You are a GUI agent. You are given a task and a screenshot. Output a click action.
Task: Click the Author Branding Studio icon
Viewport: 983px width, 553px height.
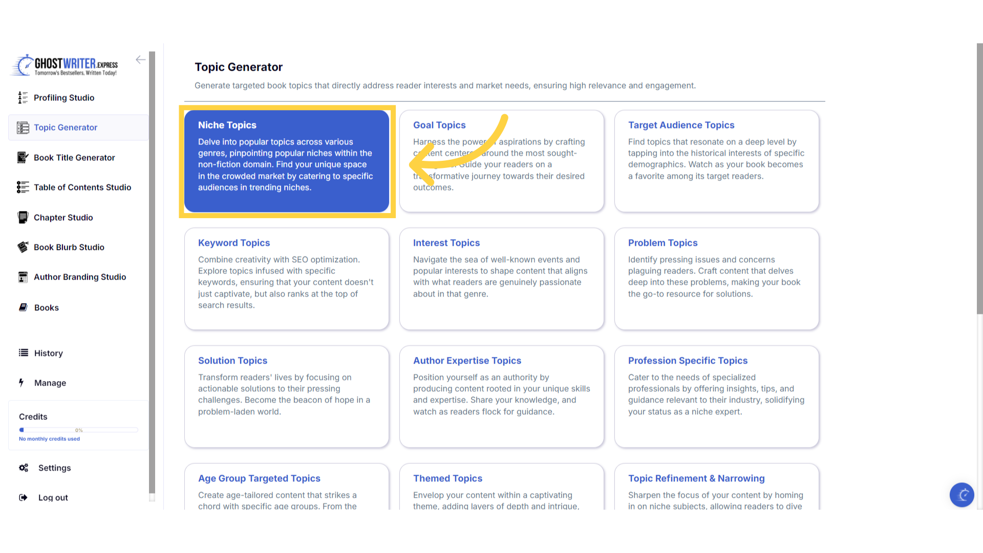(23, 276)
